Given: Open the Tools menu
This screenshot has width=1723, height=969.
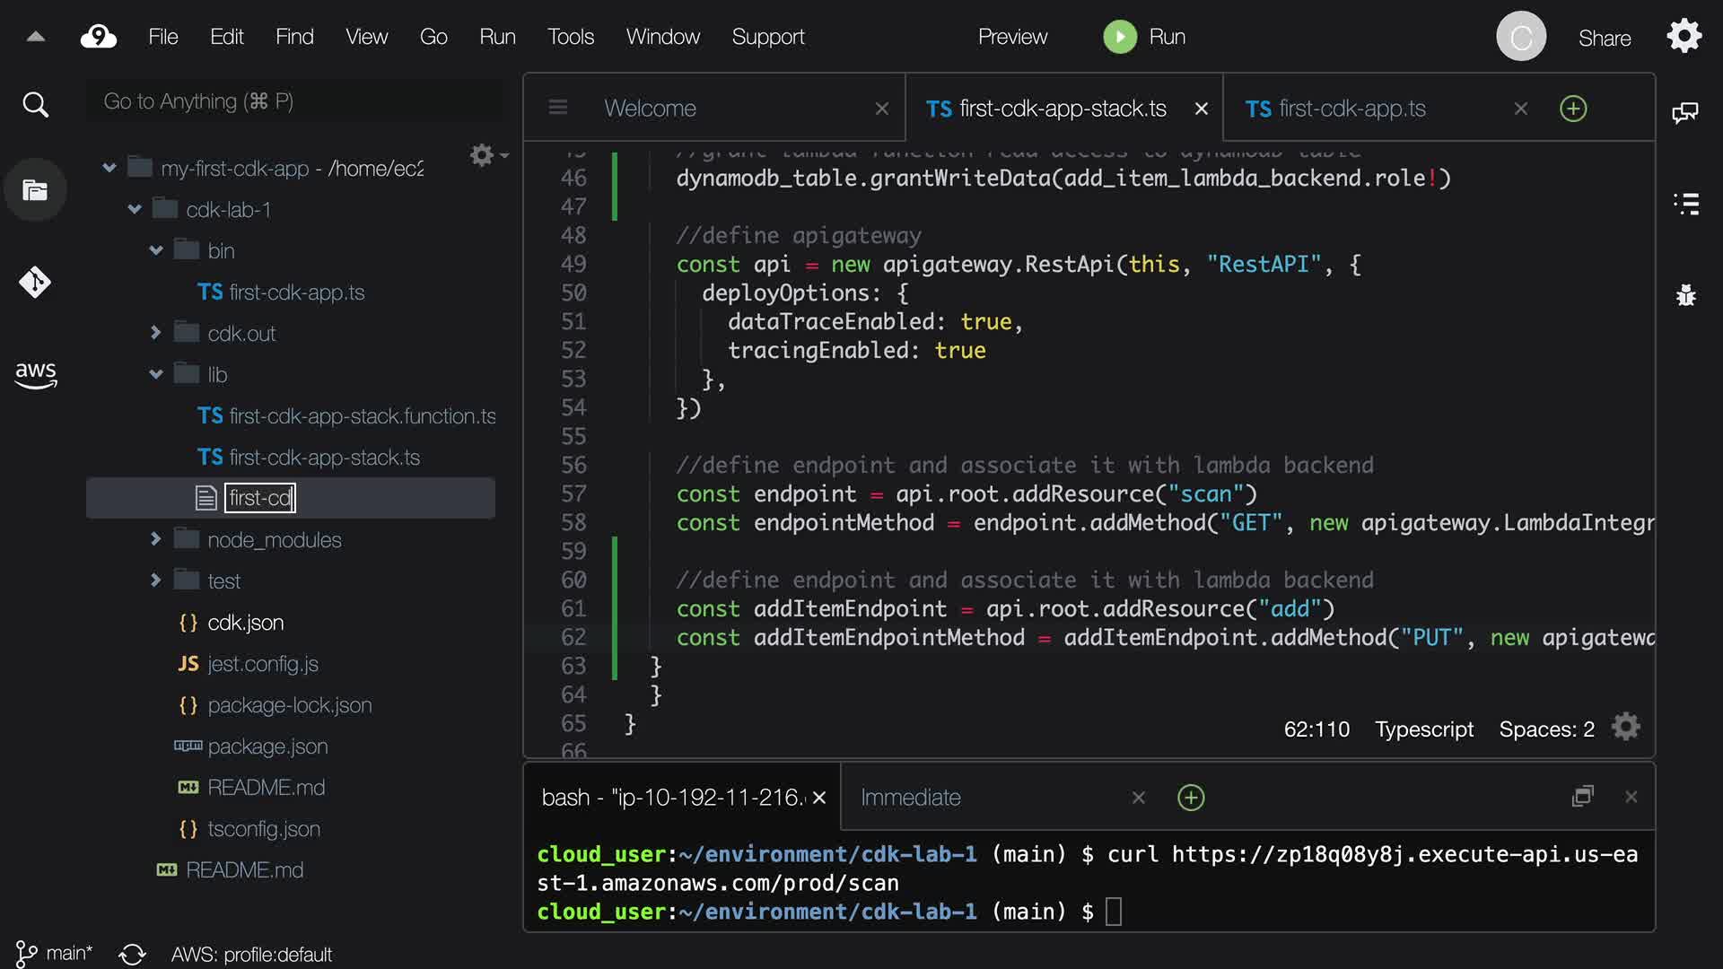Looking at the screenshot, I should coord(570,37).
